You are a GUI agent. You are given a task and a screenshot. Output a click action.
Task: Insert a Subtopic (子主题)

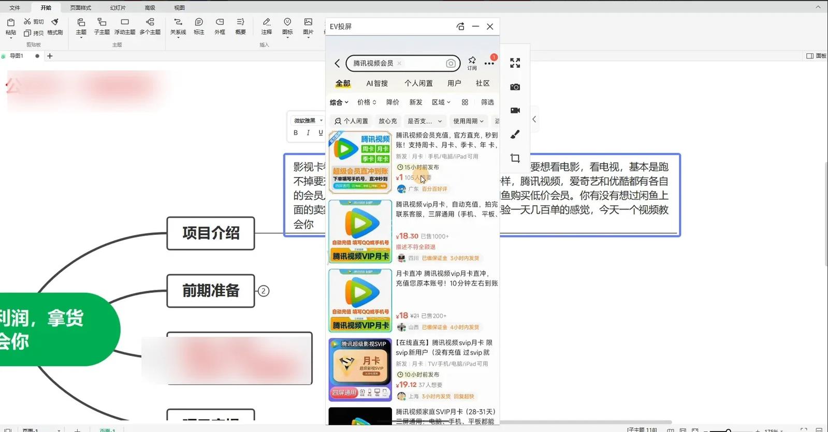click(x=102, y=26)
